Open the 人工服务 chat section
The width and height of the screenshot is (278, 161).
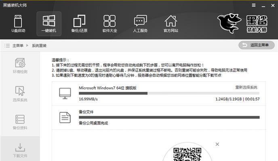point(140,24)
